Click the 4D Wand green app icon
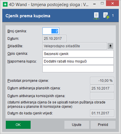 pyautogui.click(x=5, y=5)
